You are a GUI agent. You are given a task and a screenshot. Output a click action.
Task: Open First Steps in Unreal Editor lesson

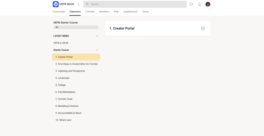(x=76, y=64)
